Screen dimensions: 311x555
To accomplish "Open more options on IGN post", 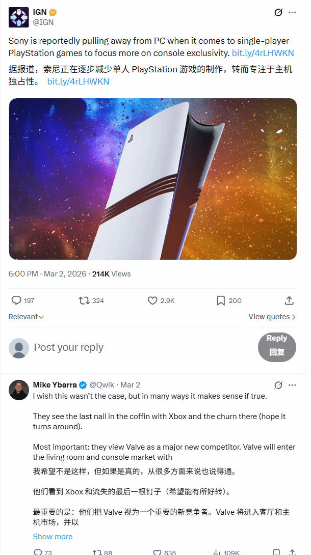I will click(292, 13).
